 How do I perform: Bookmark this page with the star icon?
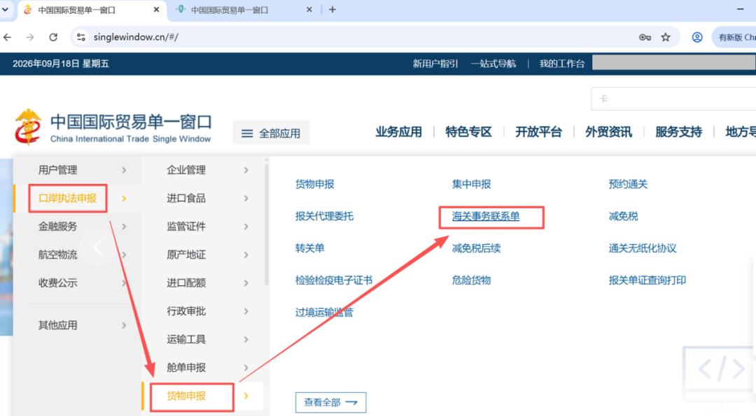666,37
